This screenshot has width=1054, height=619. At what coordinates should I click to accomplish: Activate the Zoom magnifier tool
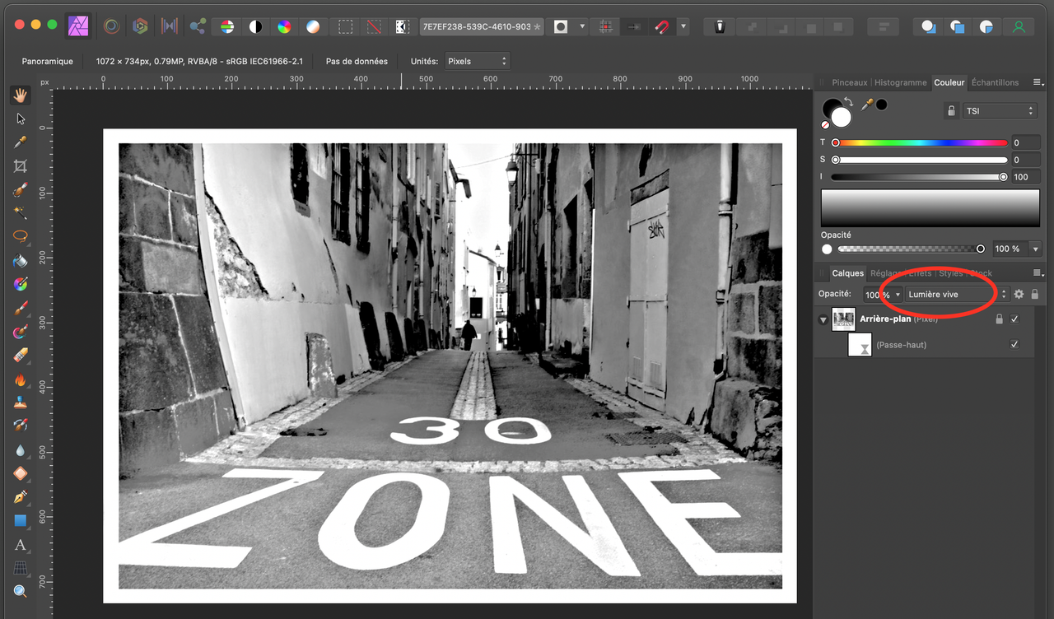click(x=21, y=592)
